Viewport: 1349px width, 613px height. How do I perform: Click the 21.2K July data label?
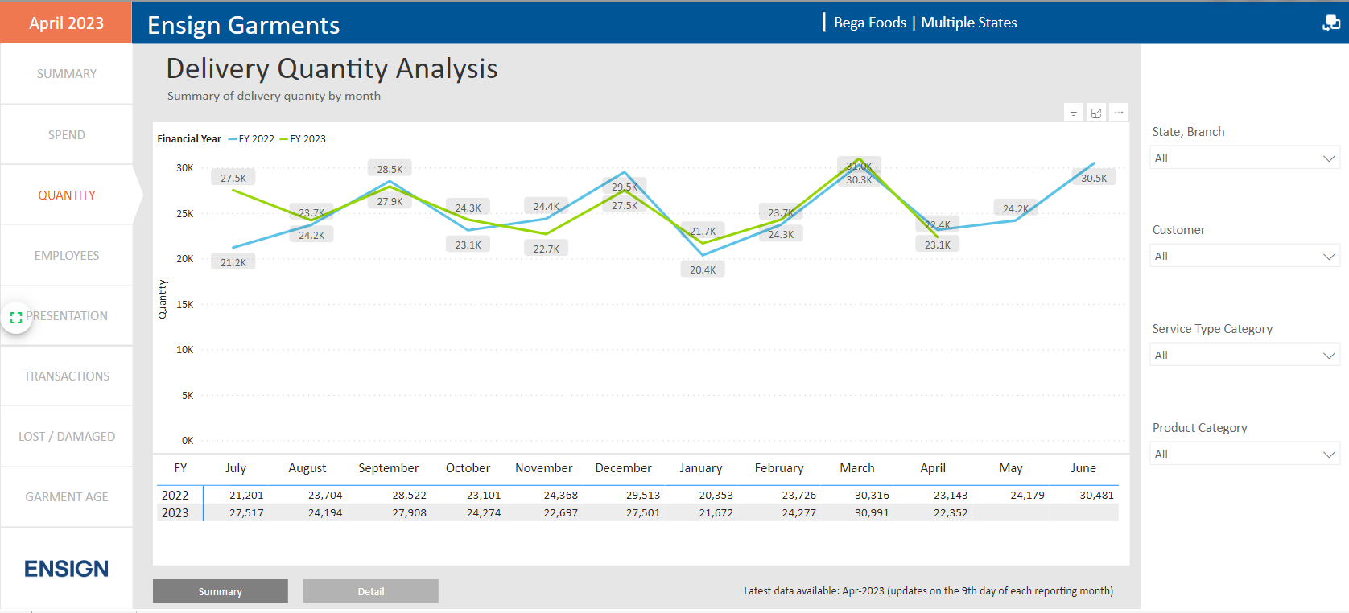tap(233, 262)
